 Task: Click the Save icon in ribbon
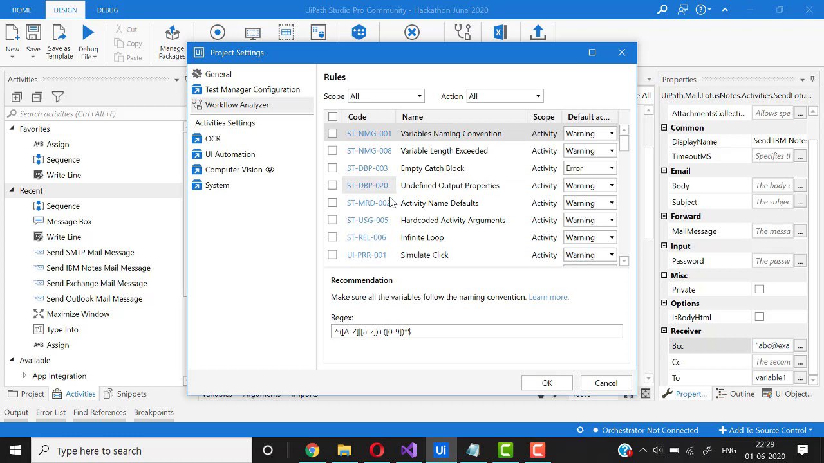pyautogui.click(x=33, y=33)
